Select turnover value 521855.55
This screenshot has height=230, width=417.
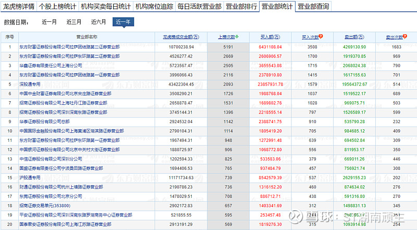181,215
